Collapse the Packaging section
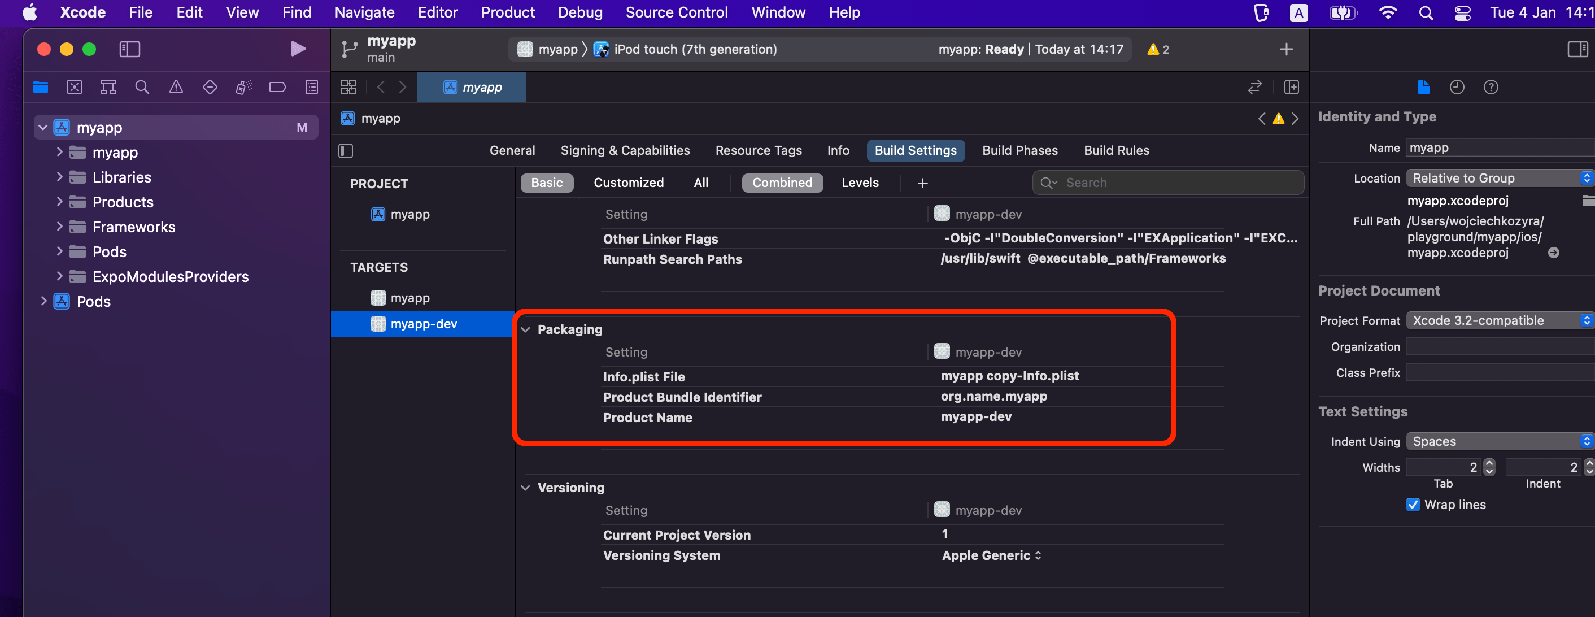This screenshot has height=617, width=1595. 525,329
